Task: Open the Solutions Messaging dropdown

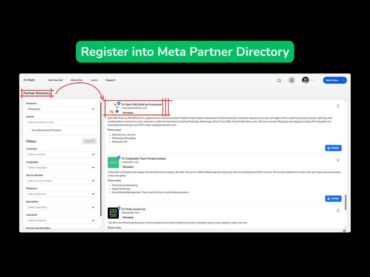Action: [x=61, y=109]
